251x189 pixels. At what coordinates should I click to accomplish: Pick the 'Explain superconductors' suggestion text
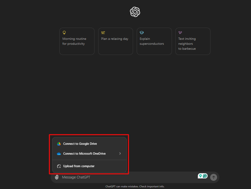tap(152, 41)
